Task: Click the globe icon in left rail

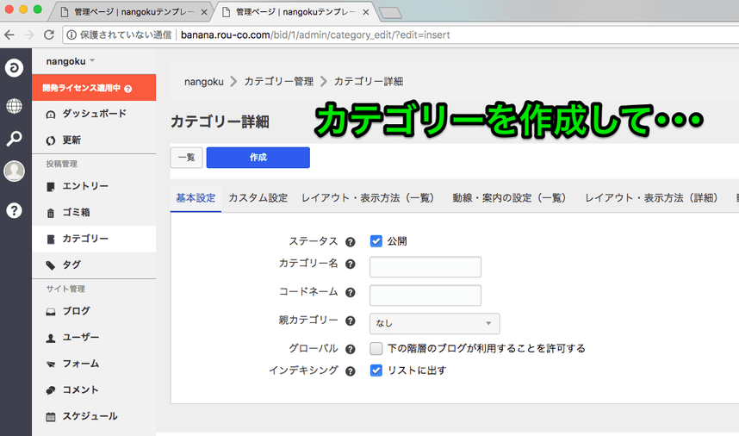Action: pyautogui.click(x=15, y=106)
